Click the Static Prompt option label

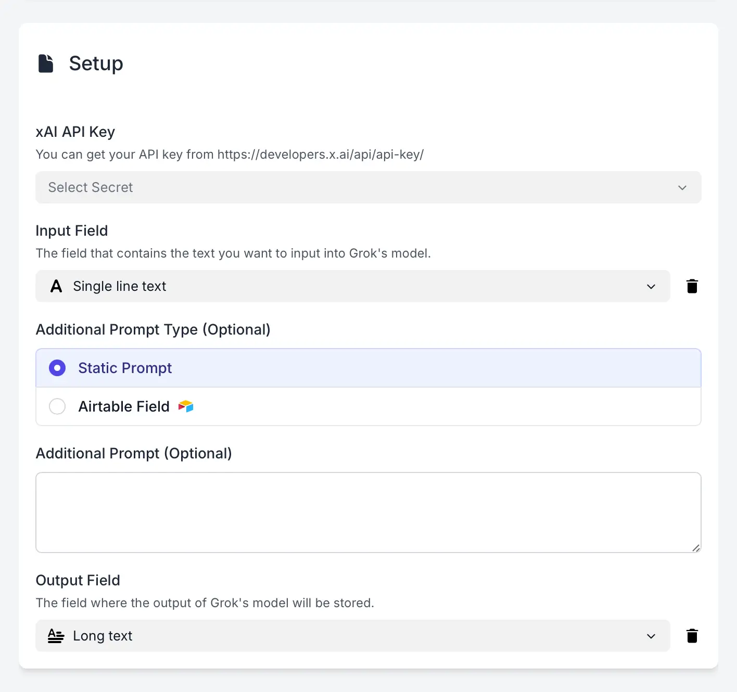(x=125, y=368)
